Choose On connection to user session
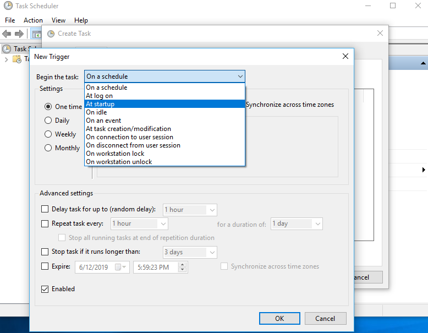 coord(164,137)
